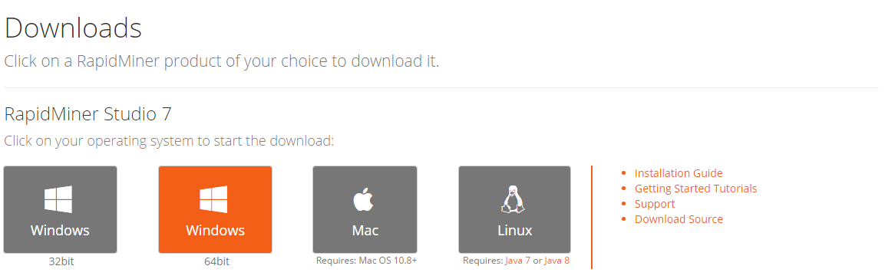Image resolution: width=885 pixels, height=279 pixels.
Task: Click the Windows logo on the orange 64bit tile
Action: 214,199
